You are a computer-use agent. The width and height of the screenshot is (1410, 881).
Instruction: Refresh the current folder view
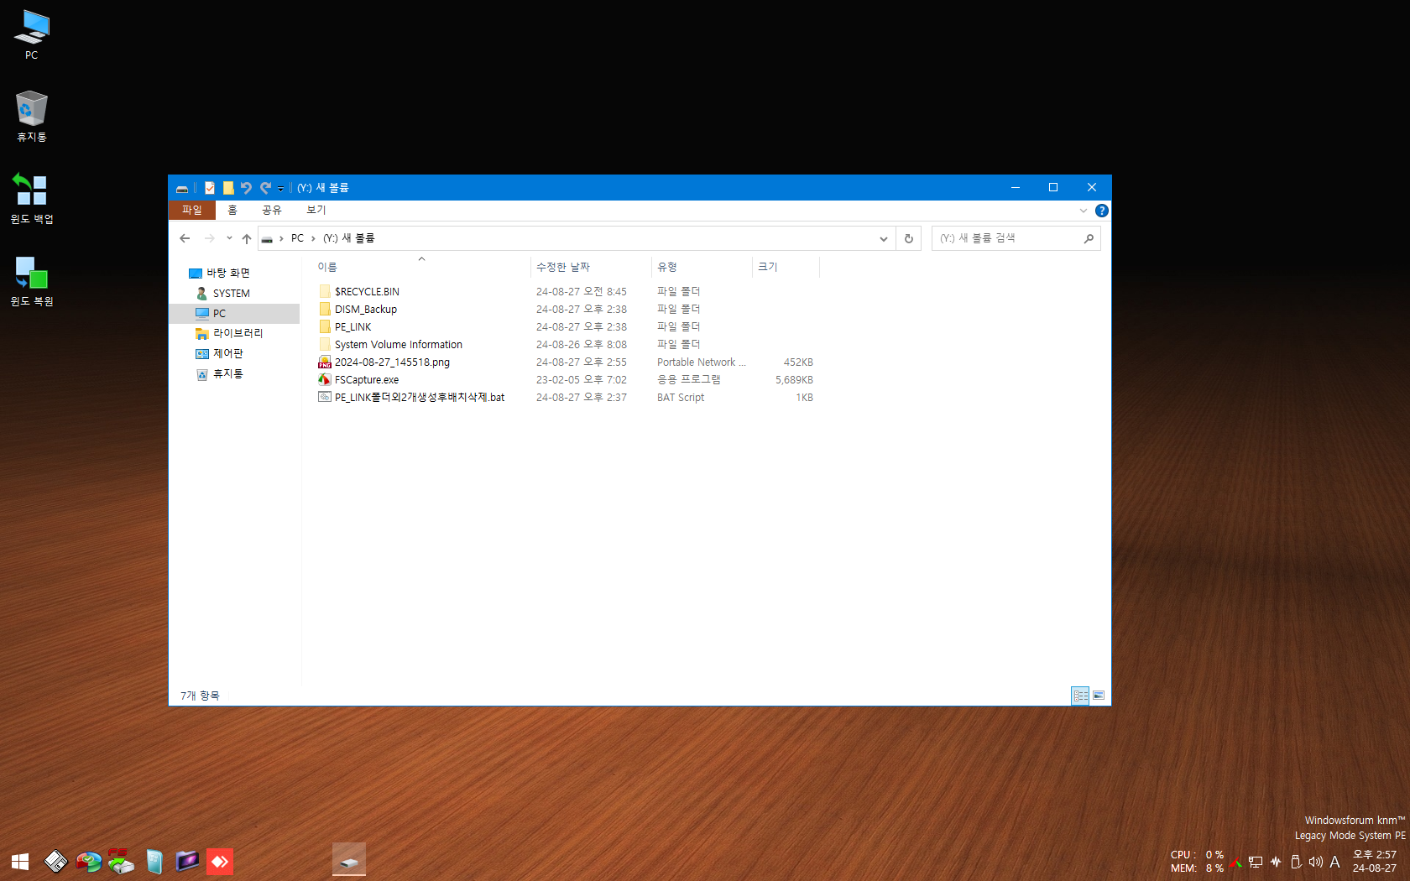tap(909, 239)
